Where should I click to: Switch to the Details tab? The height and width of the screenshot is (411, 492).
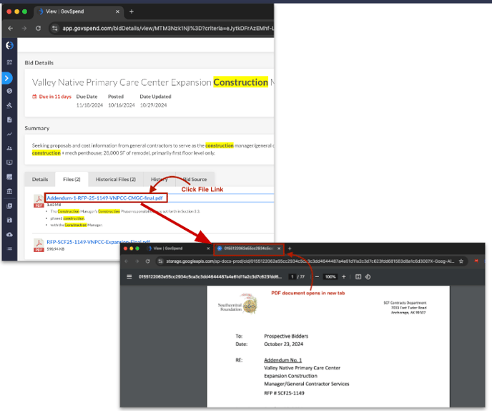40,180
